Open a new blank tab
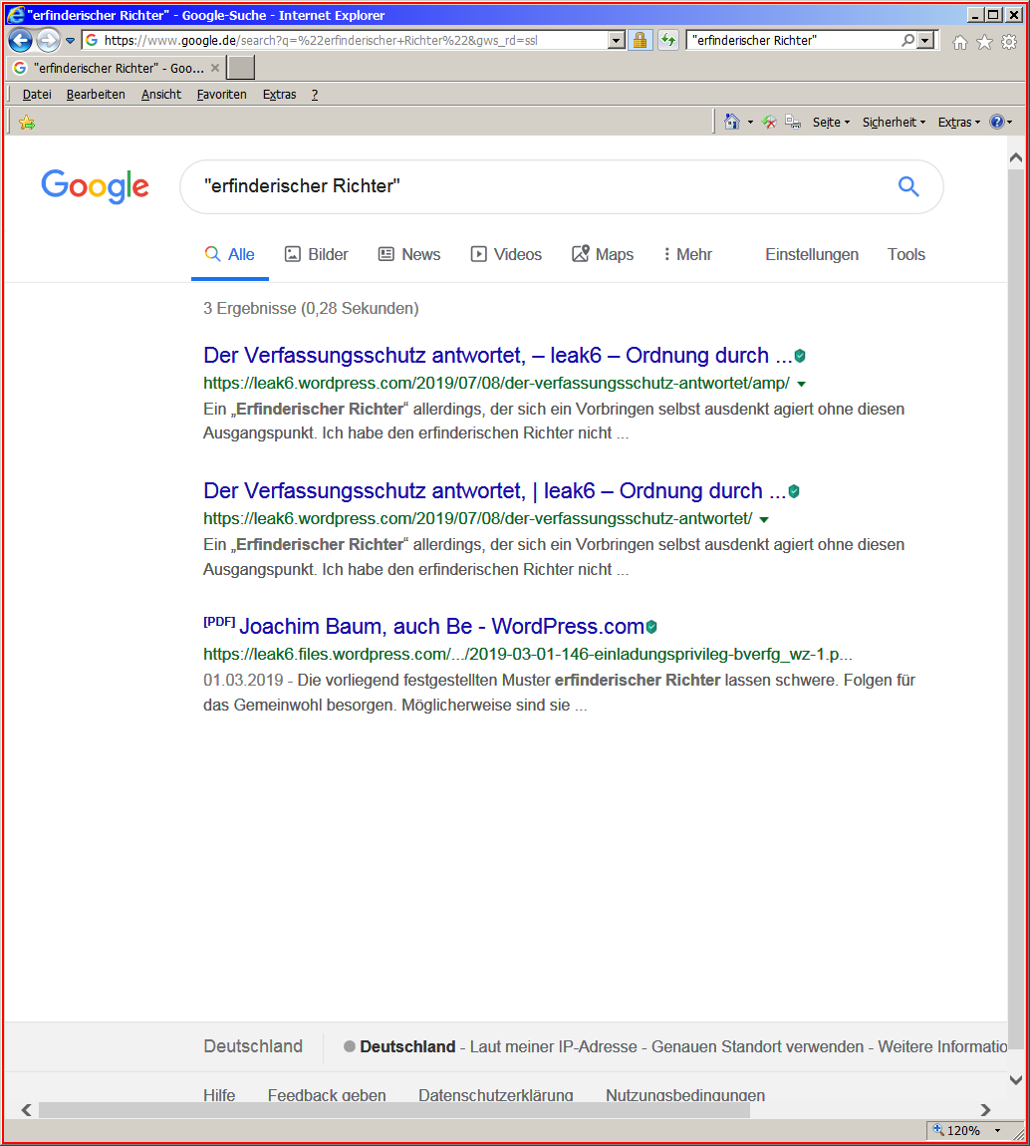Viewport: 1030px width, 1146px height. 241,67
